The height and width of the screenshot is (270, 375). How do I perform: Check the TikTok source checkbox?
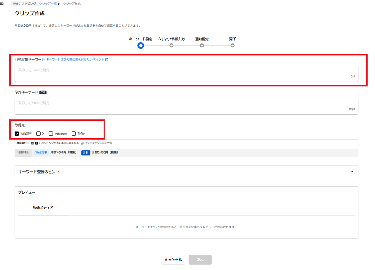pyautogui.click(x=73, y=134)
